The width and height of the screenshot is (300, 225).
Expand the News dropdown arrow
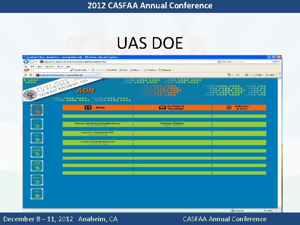[x=141, y=70]
